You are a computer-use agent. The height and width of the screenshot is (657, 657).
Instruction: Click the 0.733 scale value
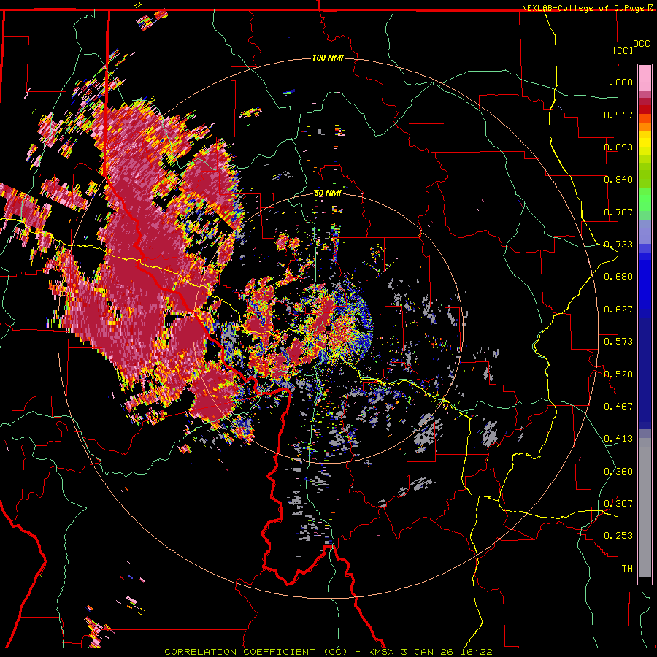618,245
